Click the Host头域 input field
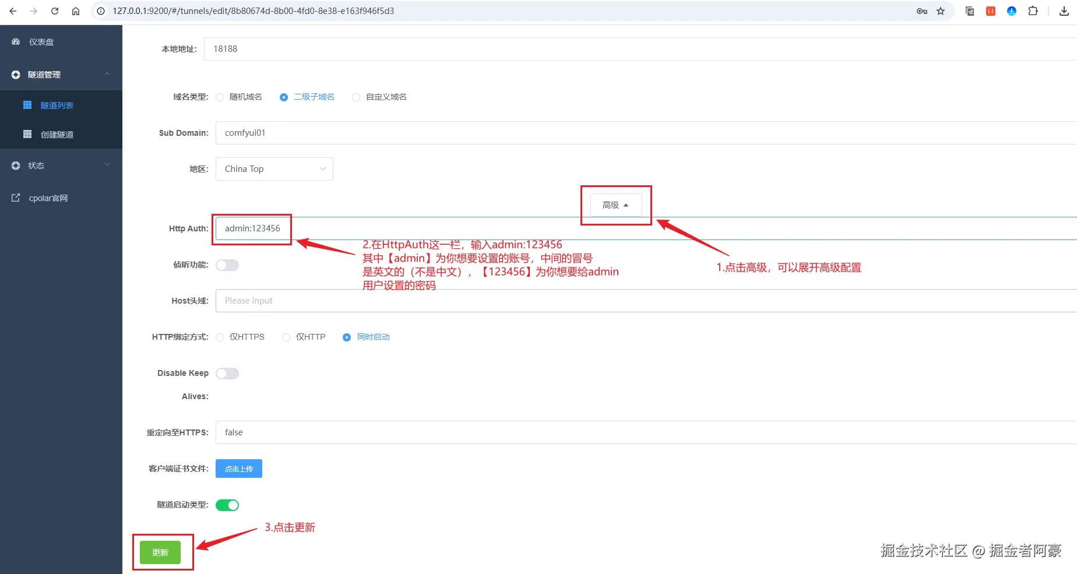The image size is (1077, 574). (x=646, y=301)
